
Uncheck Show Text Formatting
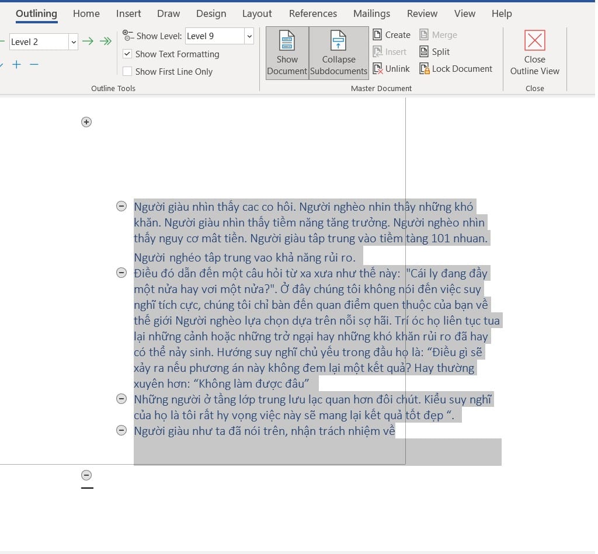[x=127, y=54]
